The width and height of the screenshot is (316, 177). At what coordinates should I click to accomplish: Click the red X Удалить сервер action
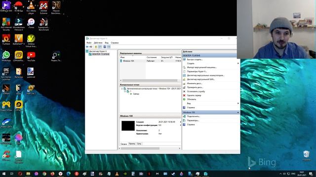pyautogui.click(x=184, y=95)
